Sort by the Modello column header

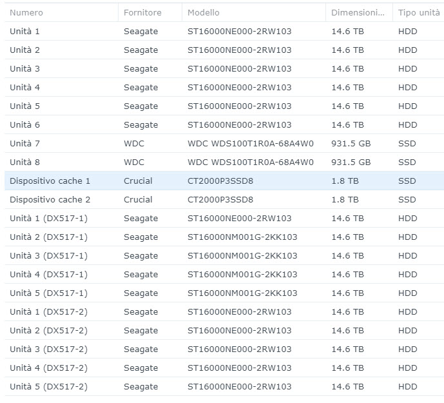pyautogui.click(x=253, y=12)
